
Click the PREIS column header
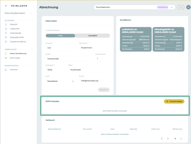tap(133, 129)
